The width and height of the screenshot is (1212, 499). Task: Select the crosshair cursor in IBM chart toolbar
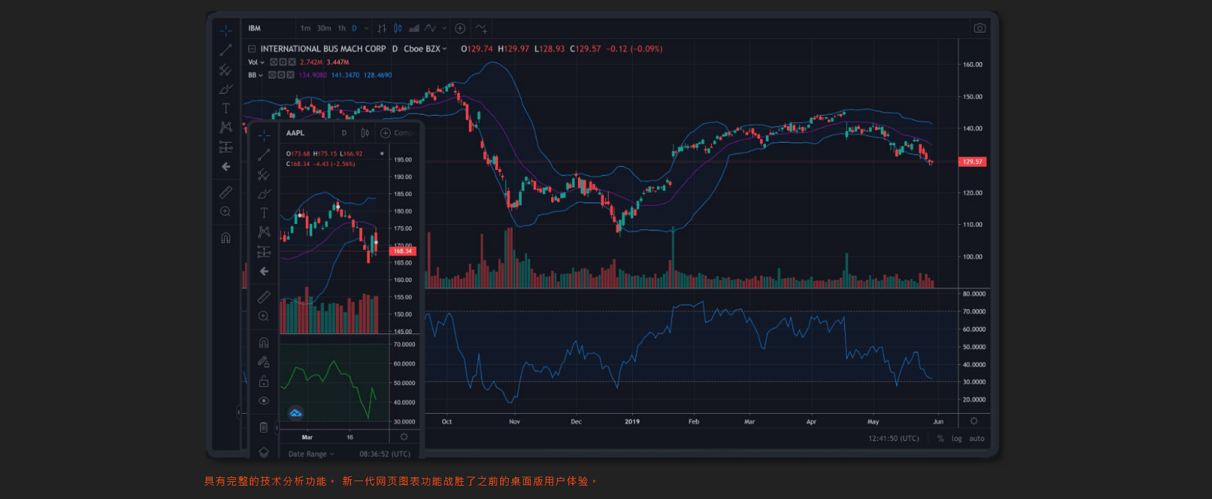click(226, 30)
